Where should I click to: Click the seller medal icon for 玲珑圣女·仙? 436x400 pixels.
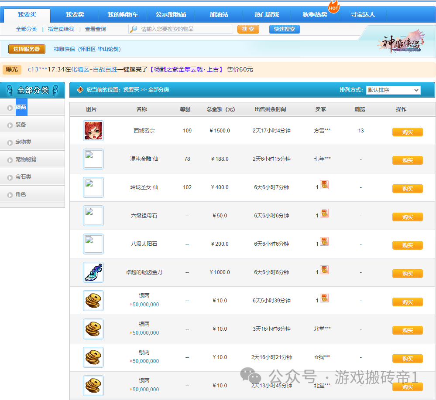[324, 185]
